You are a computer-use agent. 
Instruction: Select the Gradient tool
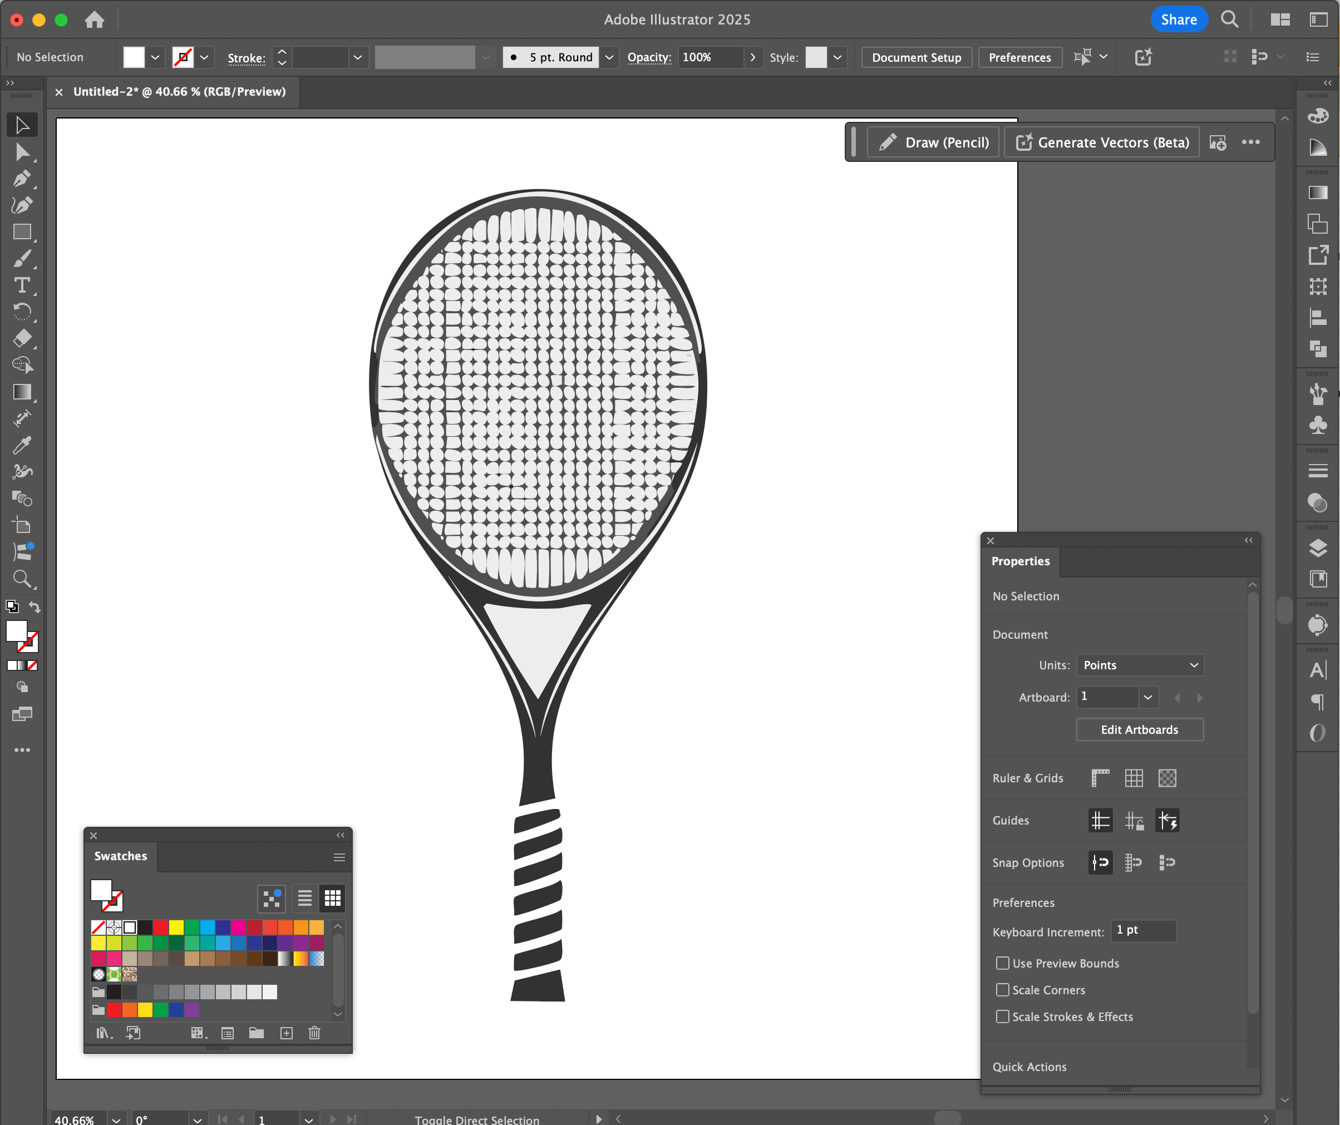(22, 392)
